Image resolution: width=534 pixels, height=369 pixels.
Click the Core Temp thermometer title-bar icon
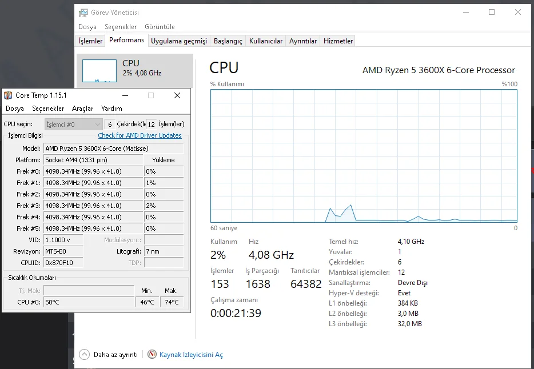pyautogui.click(x=8, y=95)
